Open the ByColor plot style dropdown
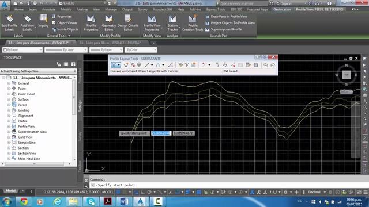The height and width of the screenshot is (207, 369). [141, 50]
